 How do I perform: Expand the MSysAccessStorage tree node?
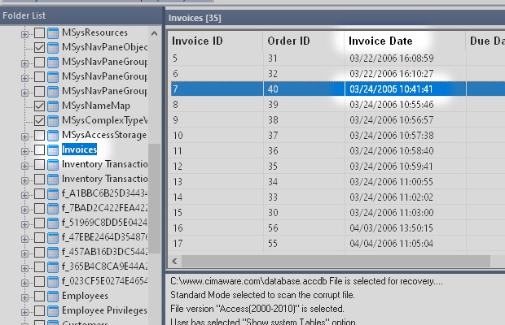pos(26,135)
